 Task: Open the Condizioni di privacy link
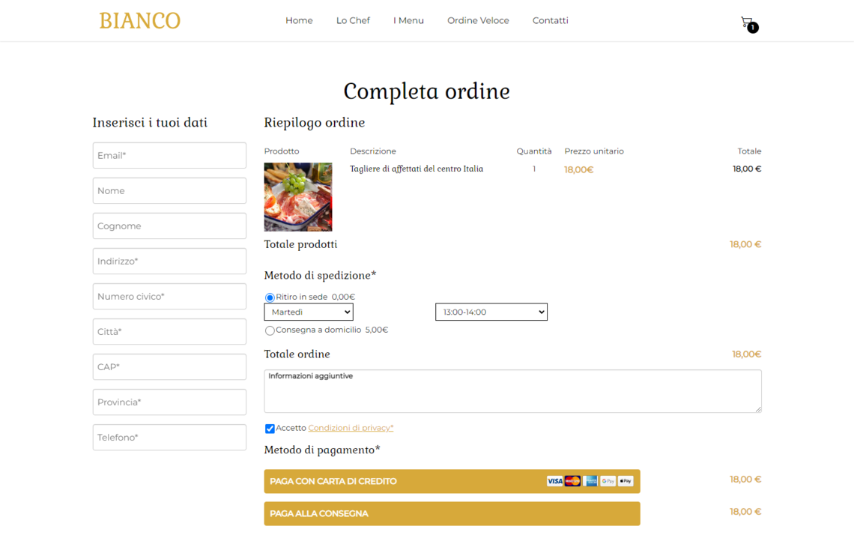(351, 428)
